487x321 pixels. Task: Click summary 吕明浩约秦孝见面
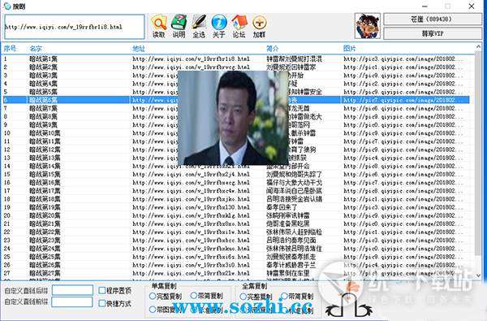coord(291,240)
